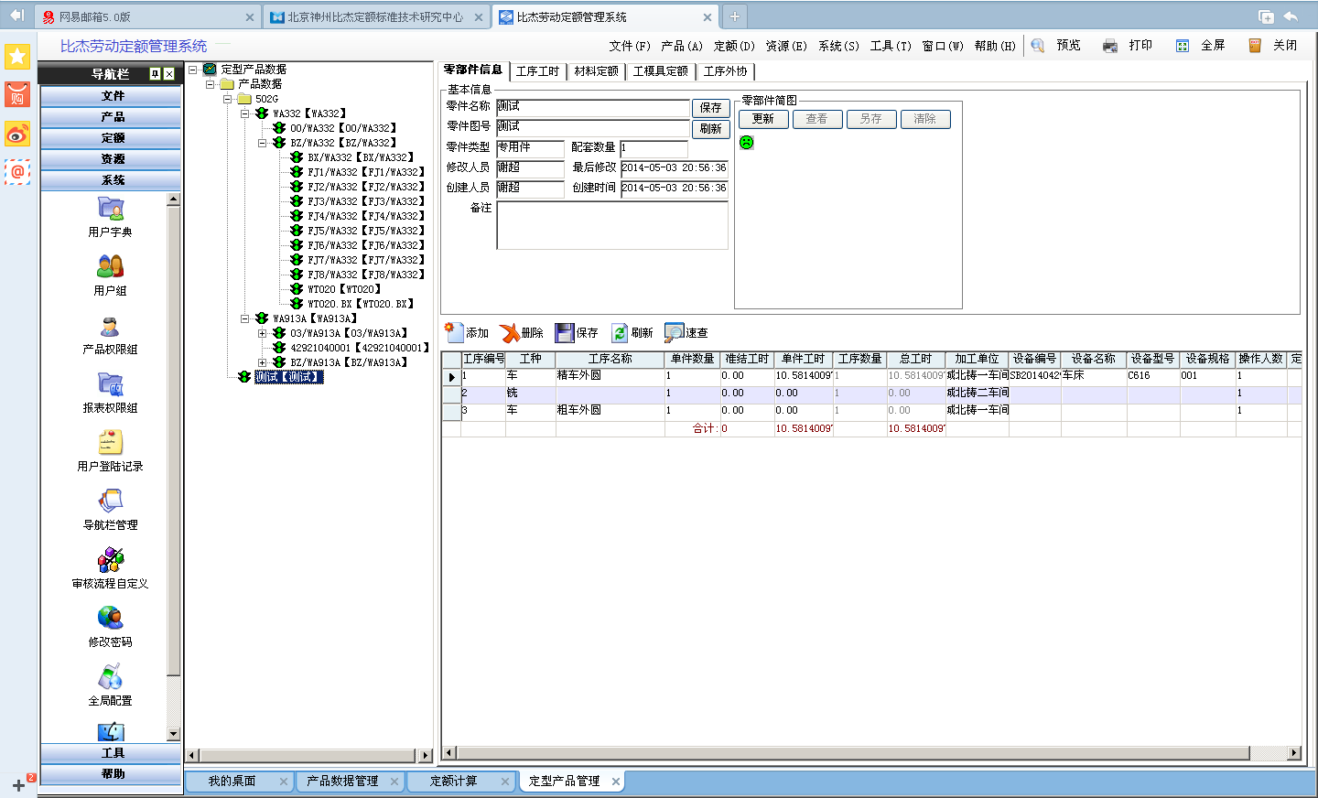
Task: Click the shopping bag icon in the browser sidebar
Action: 17,95
